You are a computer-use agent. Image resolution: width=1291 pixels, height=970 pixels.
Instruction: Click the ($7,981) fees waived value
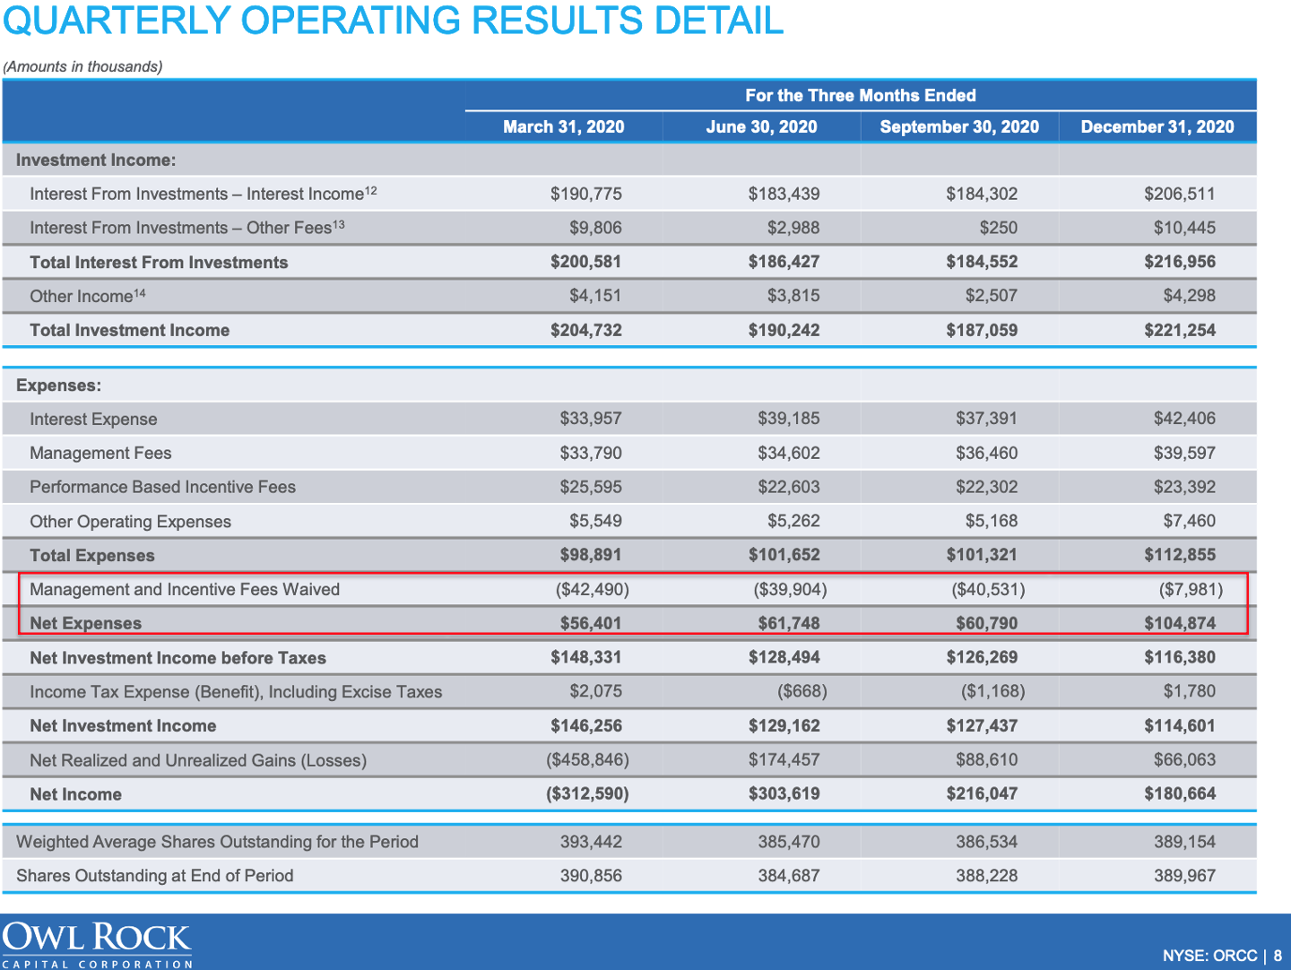click(1191, 589)
